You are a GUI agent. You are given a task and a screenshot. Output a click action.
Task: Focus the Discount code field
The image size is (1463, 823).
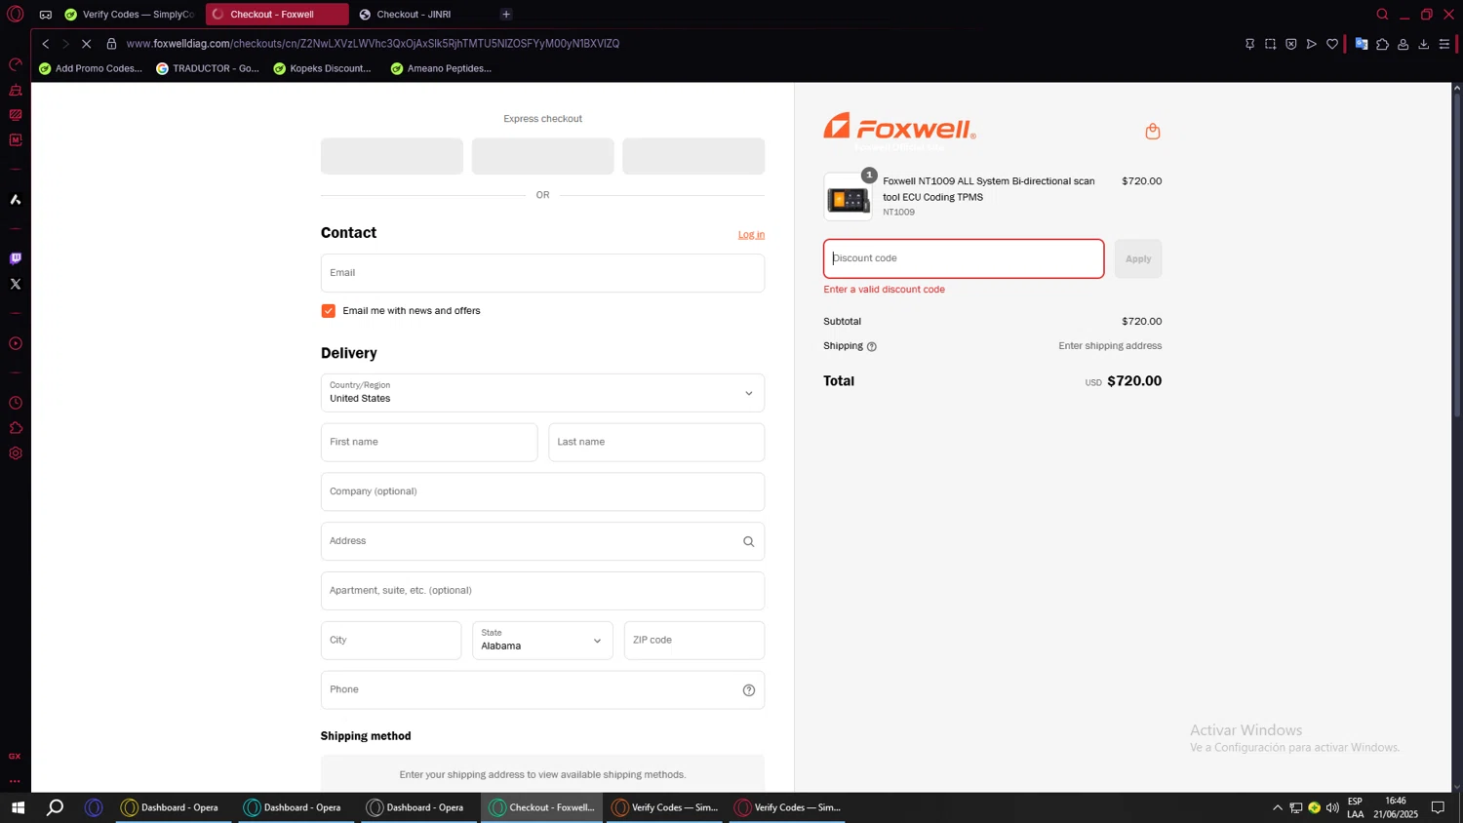point(964,258)
